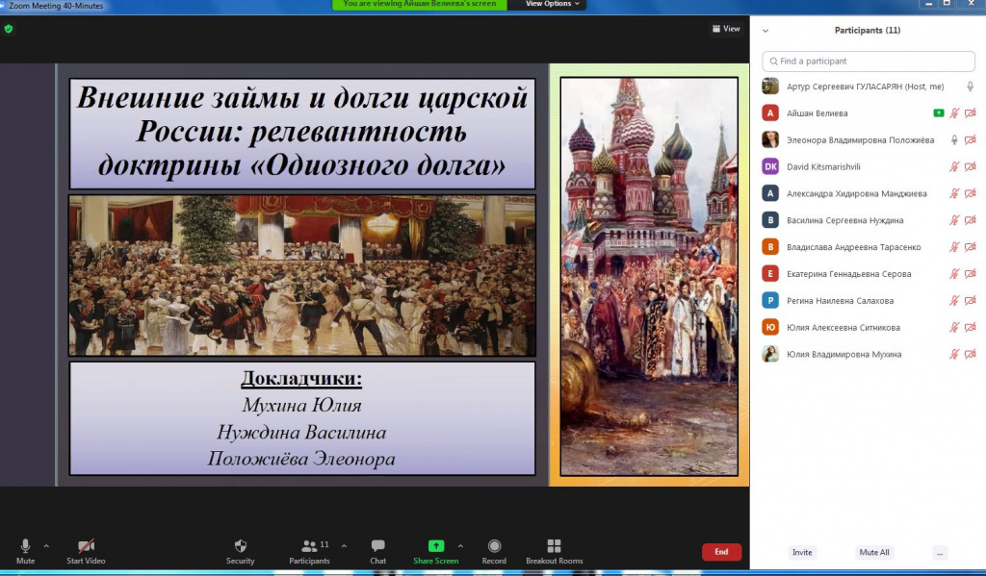Click St. Basil's cathedral painting on slide
The height and width of the screenshot is (576, 986).
649,276
